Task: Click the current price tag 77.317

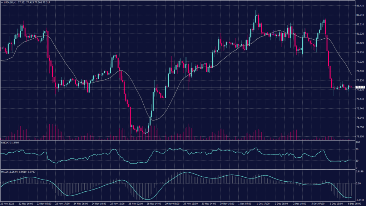Action: 360,87
